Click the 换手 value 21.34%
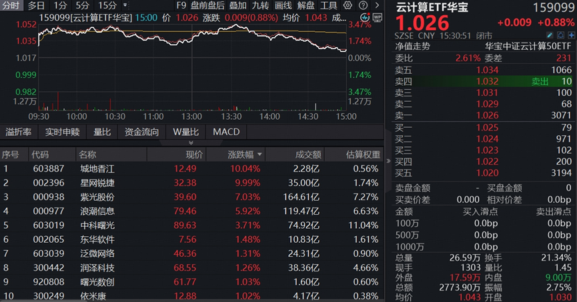 (556, 258)
